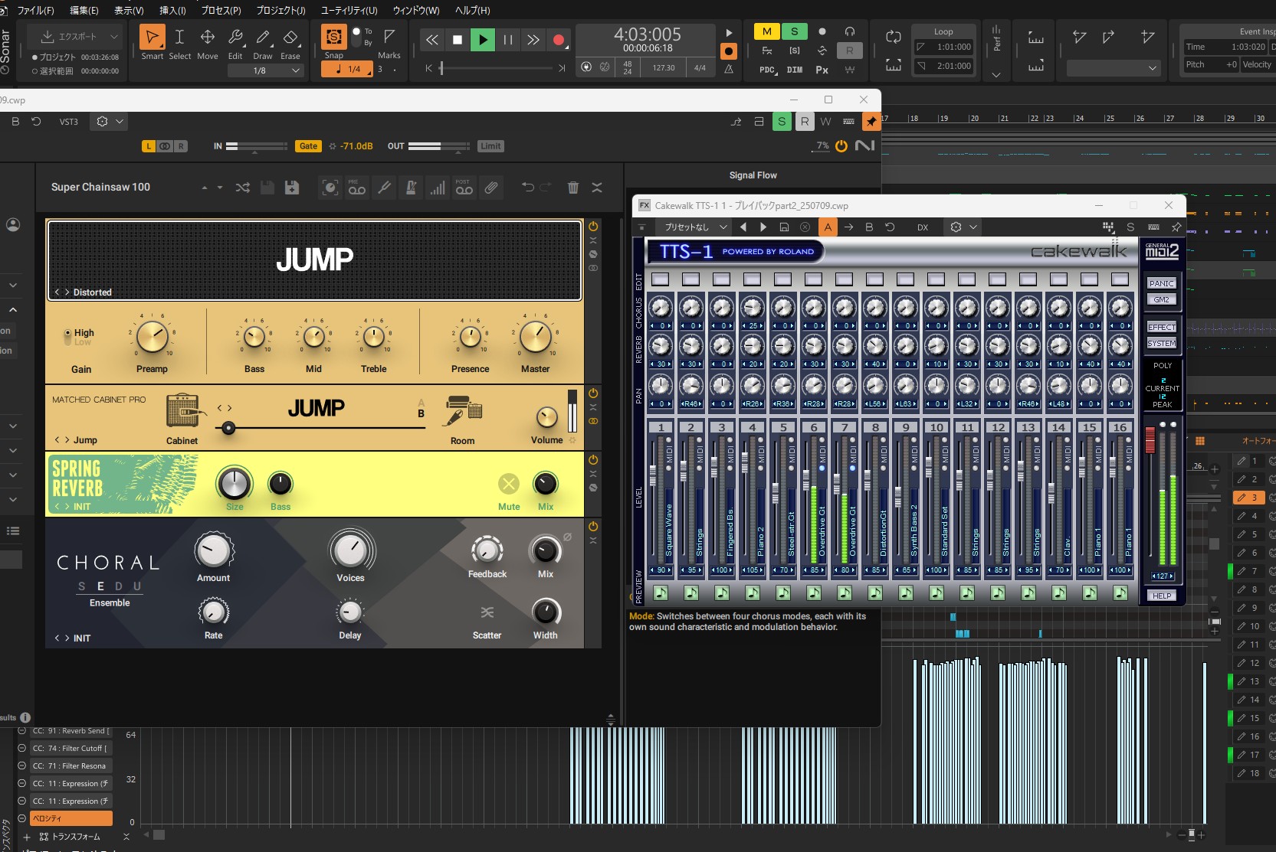Screen dimensions: 1276x852
Task: Save preset as new with plus disk icon
Action: [291, 188]
